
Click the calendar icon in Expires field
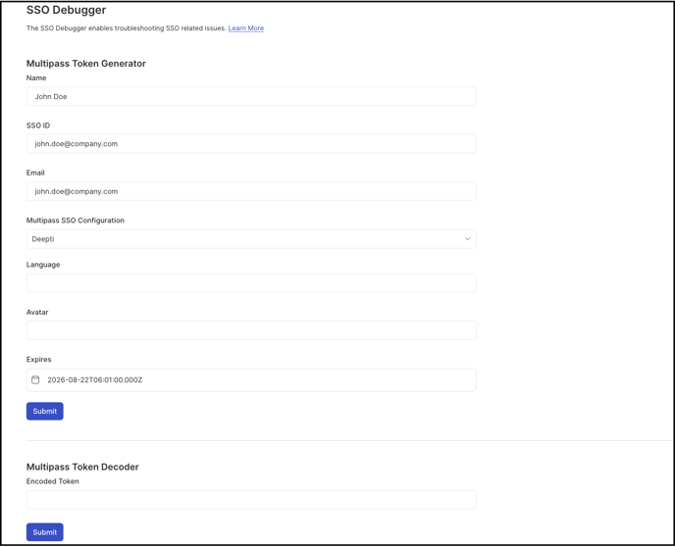[35, 379]
